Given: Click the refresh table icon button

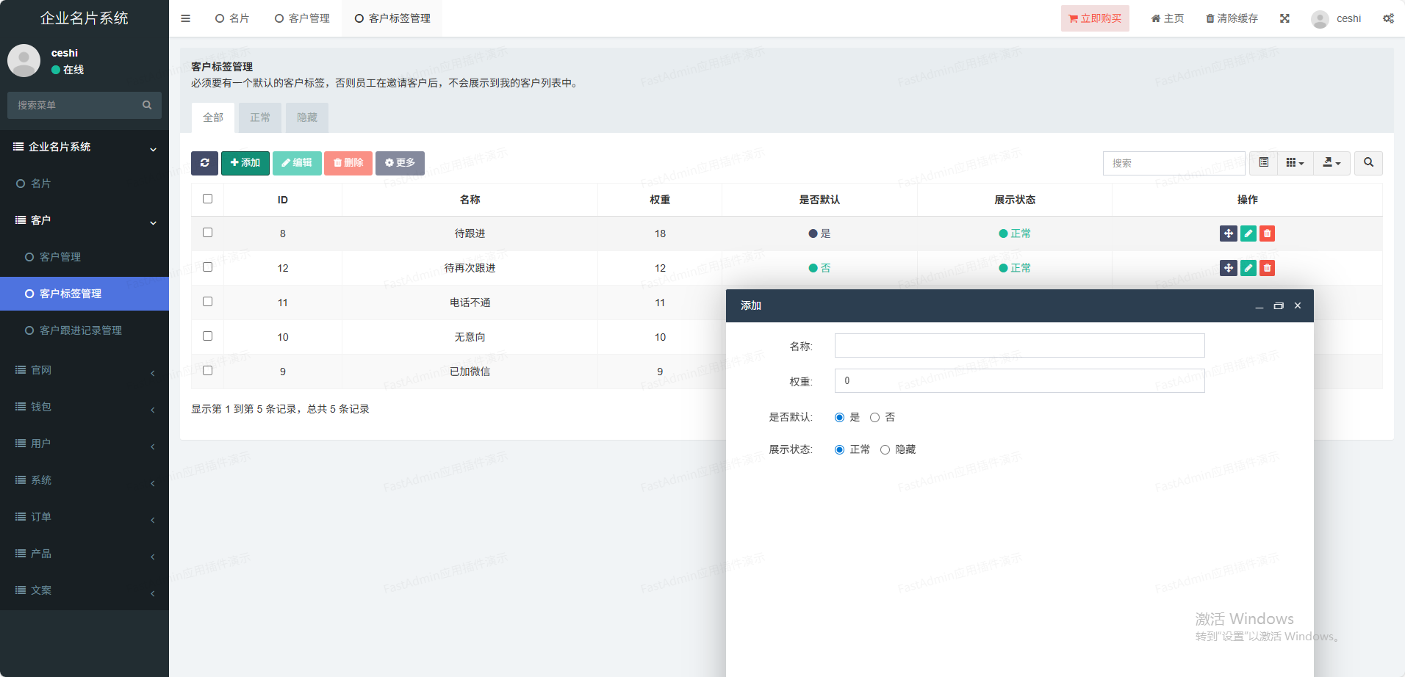Looking at the screenshot, I should 204,163.
